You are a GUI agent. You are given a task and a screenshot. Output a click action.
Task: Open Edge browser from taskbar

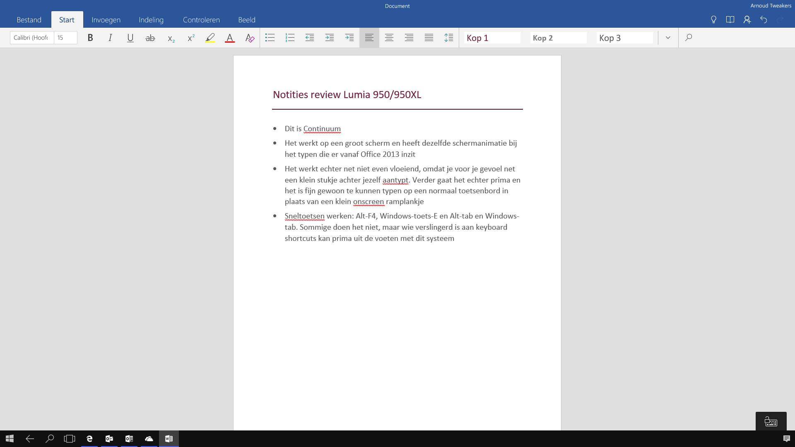pos(89,439)
